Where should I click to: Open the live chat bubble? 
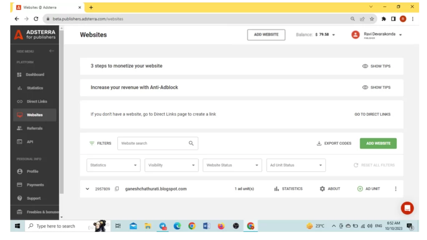tap(407, 208)
